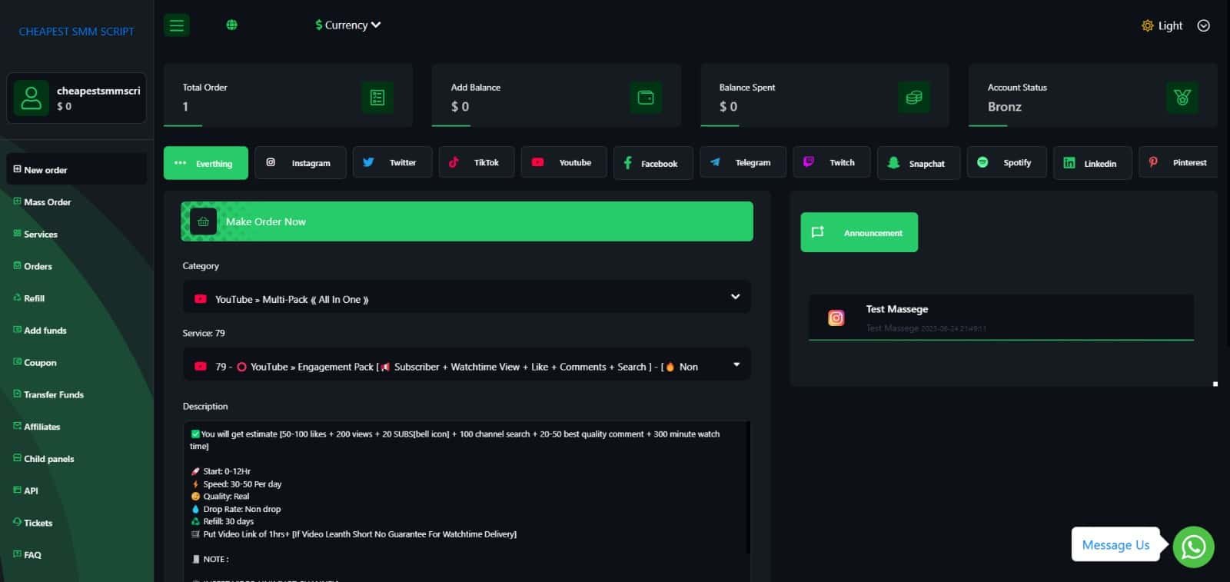Open Add funds in the sidebar
Image resolution: width=1230 pixels, height=582 pixels.
(45, 331)
